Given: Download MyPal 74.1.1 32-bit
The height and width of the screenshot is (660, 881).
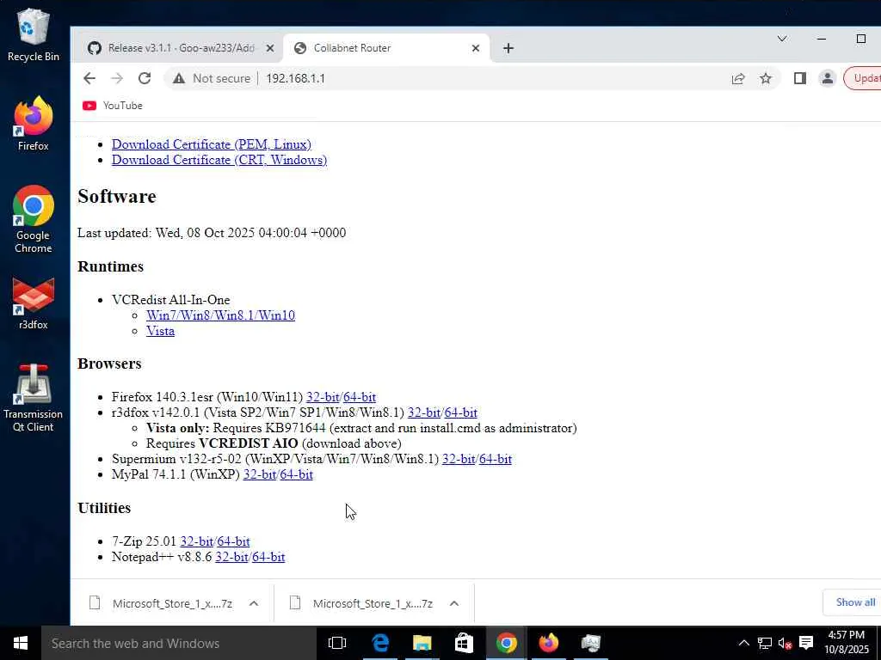Looking at the screenshot, I should click(x=259, y=474).
